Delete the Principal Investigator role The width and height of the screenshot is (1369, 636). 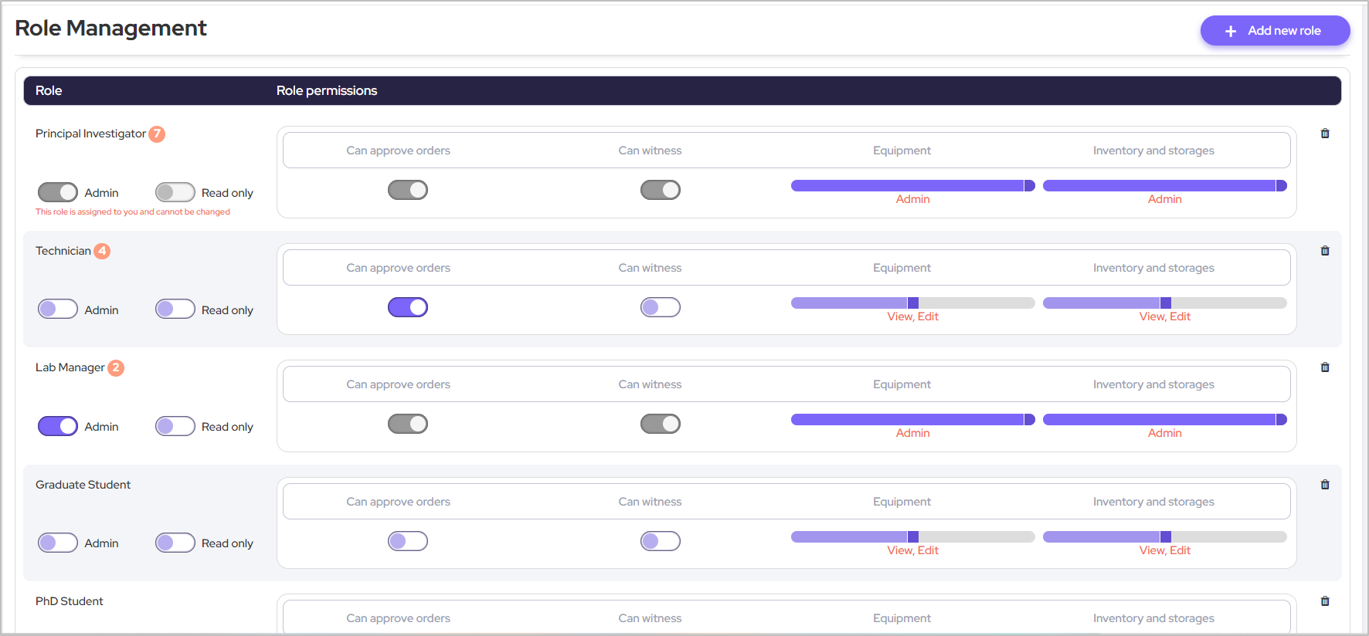(x=1325, y=134)
